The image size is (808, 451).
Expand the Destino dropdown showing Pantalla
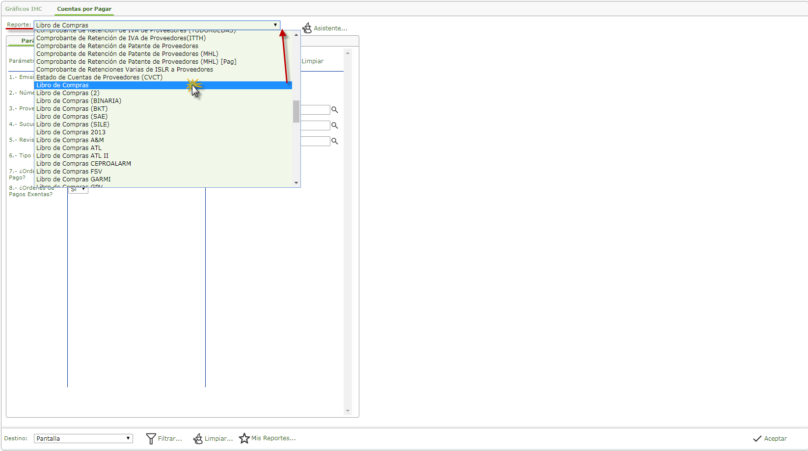(128, 438)
